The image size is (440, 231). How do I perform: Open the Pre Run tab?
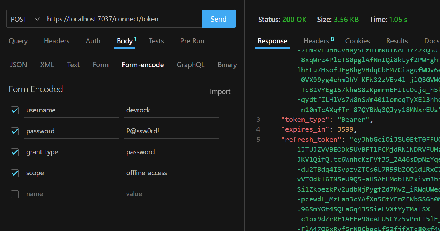click(x=192, y=41)
